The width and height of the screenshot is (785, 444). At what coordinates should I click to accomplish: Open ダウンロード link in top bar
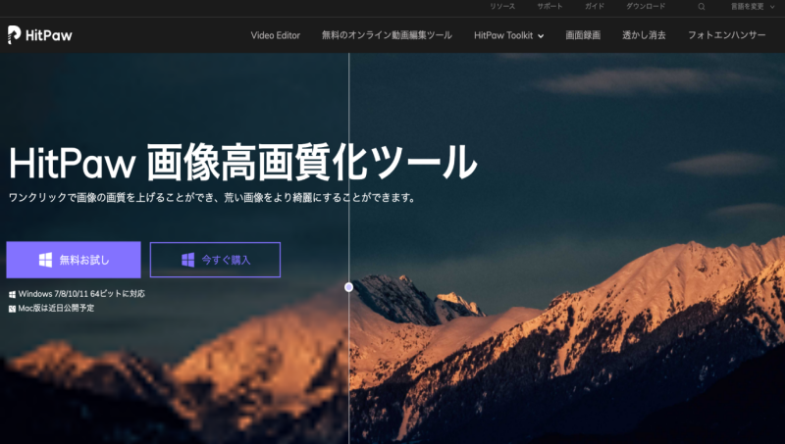(646, 7)
